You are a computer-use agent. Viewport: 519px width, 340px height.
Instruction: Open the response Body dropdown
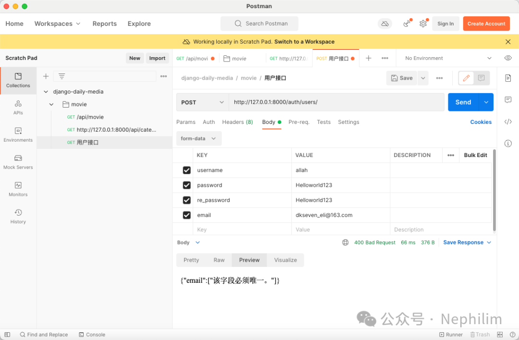pos(188,243)
